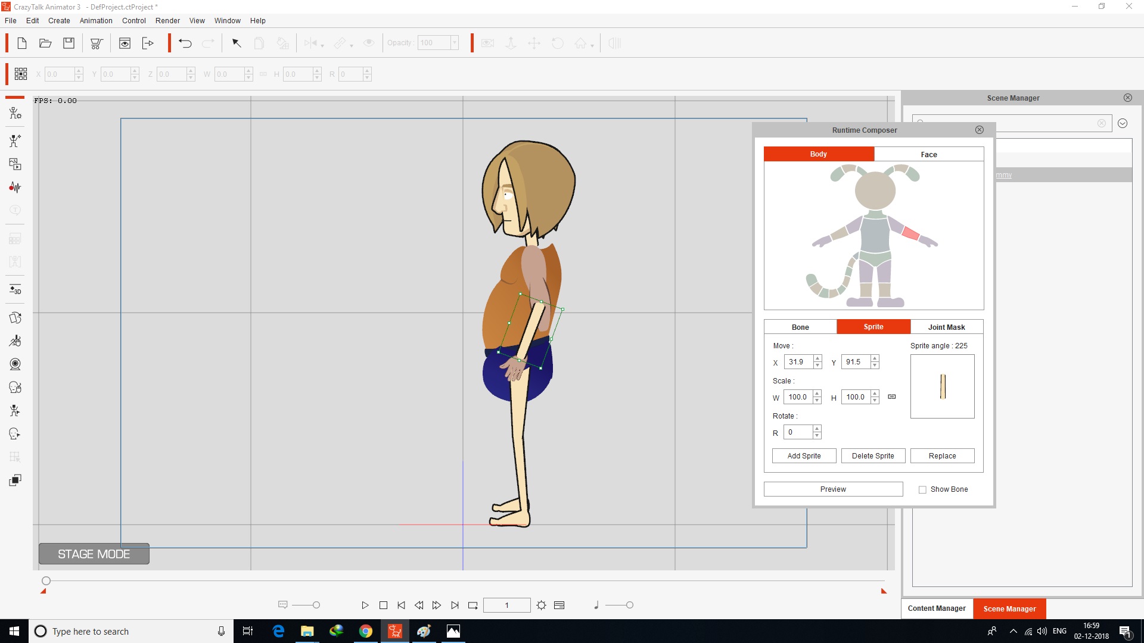
Task: Open the Animation menu
Action: pos(96,20)
